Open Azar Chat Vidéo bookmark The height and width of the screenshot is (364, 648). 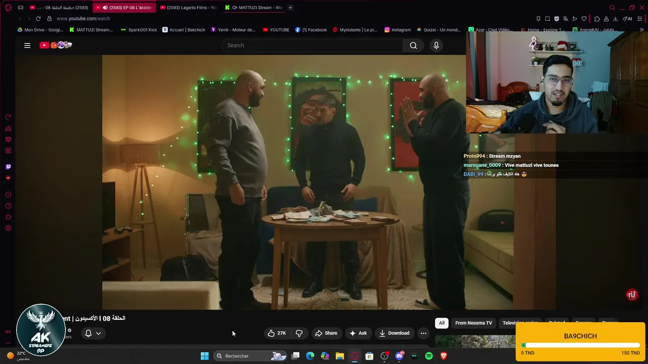tap(491, 30)
